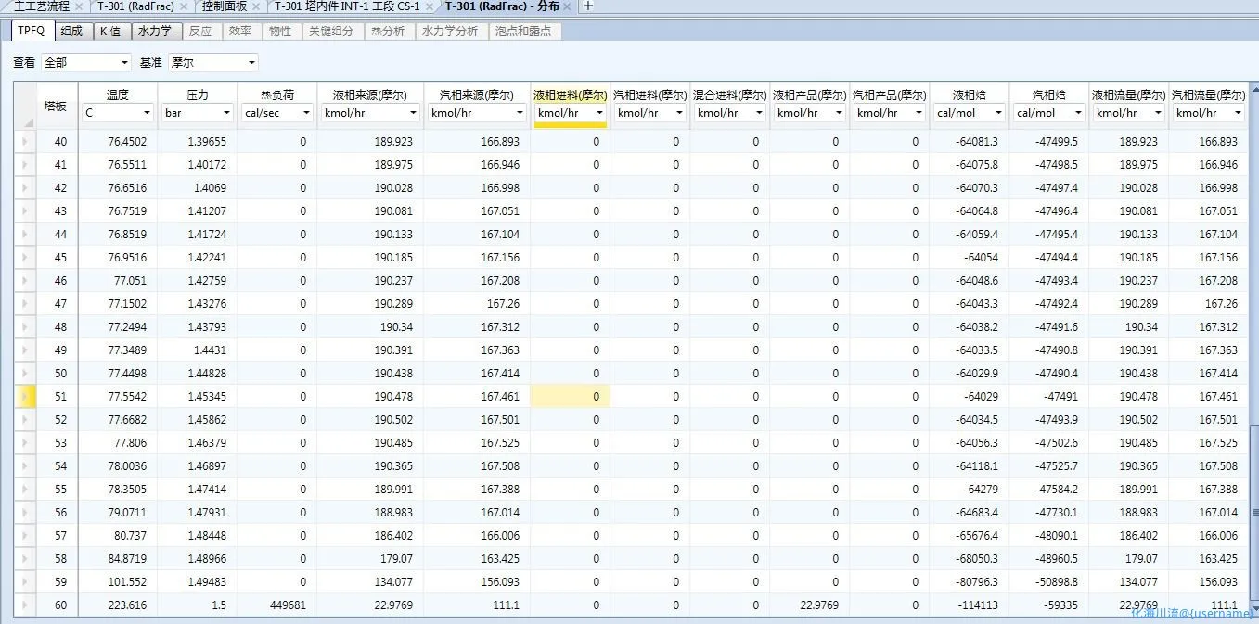Image resolution: width=1259 pixels, height=624 pixels.
Task: Close the T-301 (RadFrac) - 分布 tab
Action: click(x=567, y=6)
